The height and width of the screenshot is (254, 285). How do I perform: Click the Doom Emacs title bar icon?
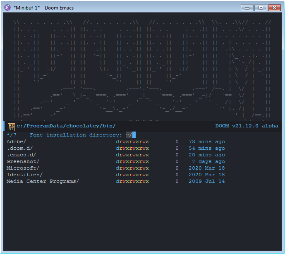[7, 7]
